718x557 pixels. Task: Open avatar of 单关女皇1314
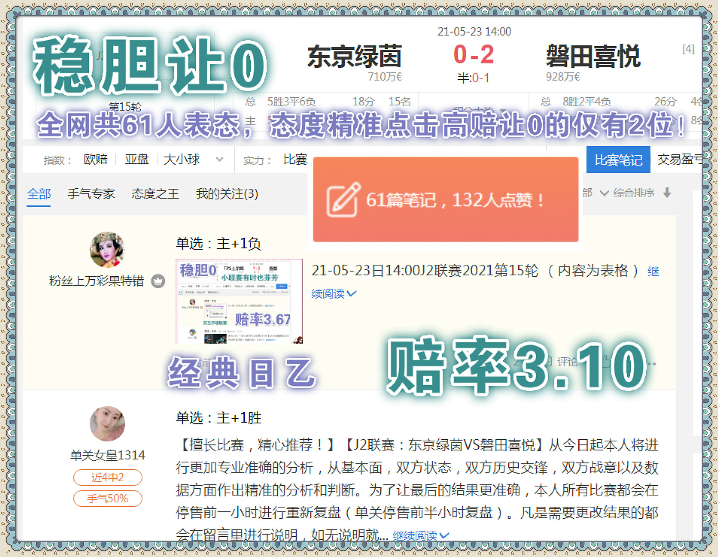click(x=107, y=423)
